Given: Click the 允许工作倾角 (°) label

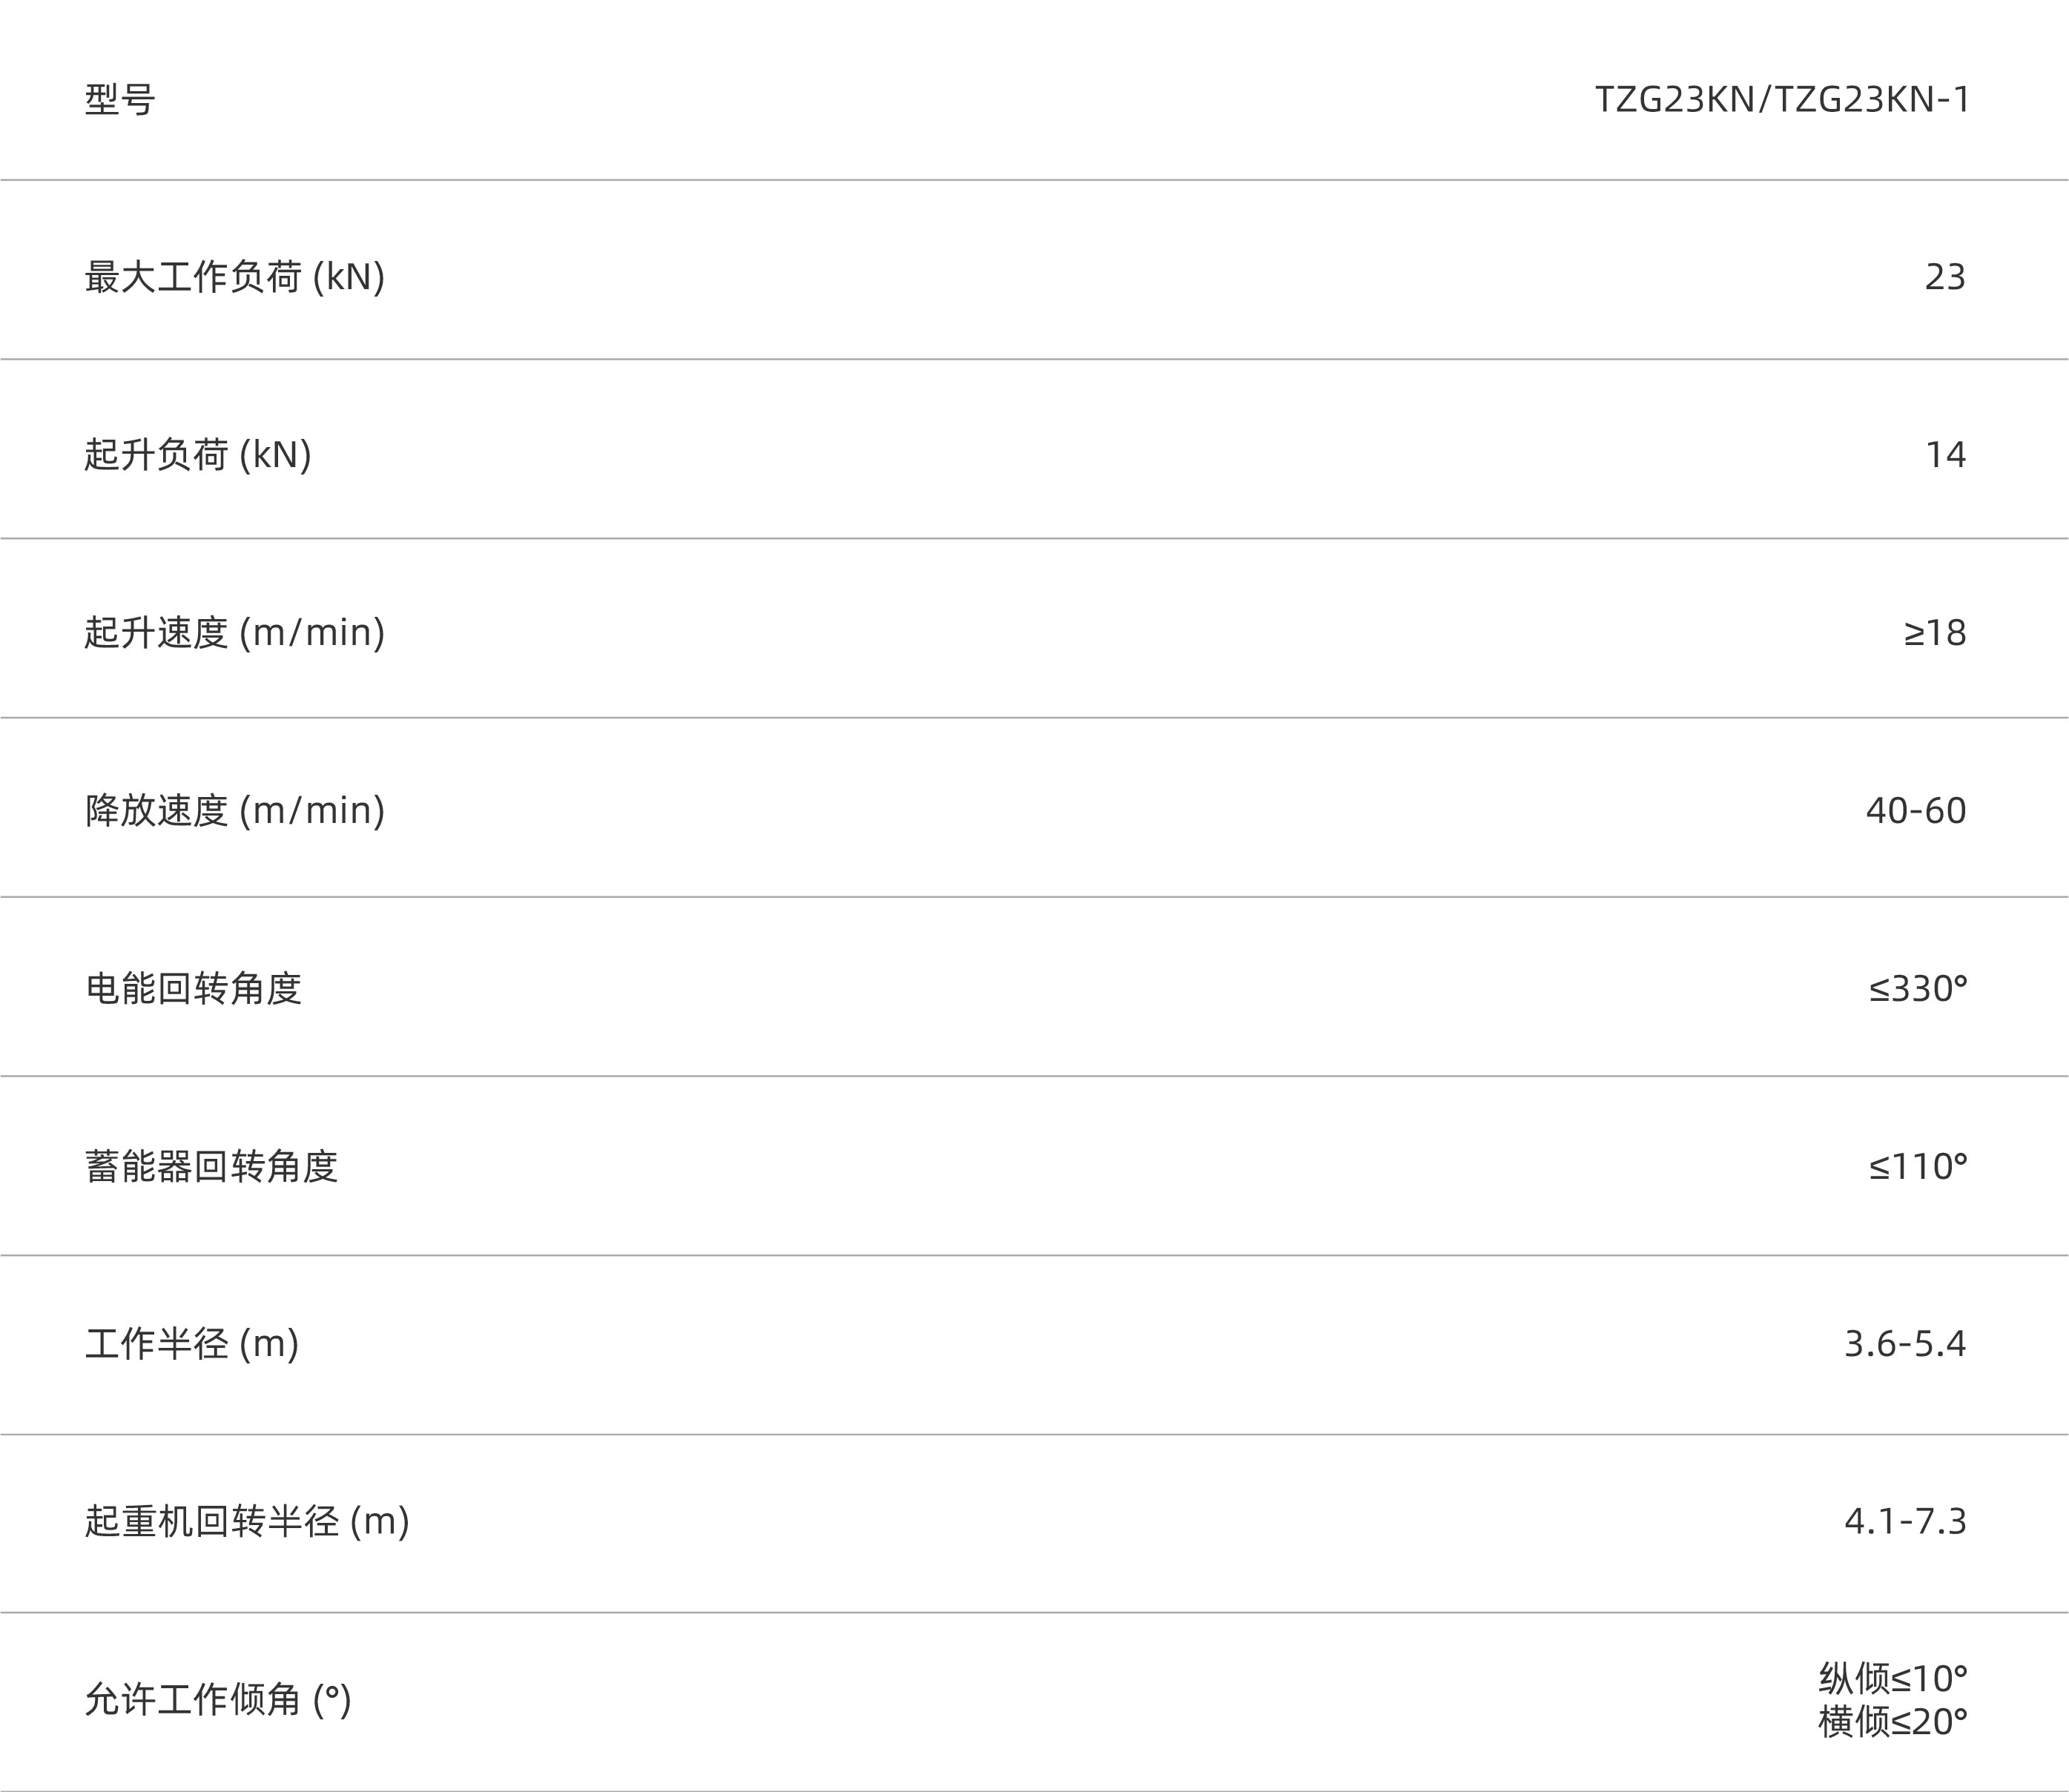Looking at the screenshot, I should pos(218,1700).
